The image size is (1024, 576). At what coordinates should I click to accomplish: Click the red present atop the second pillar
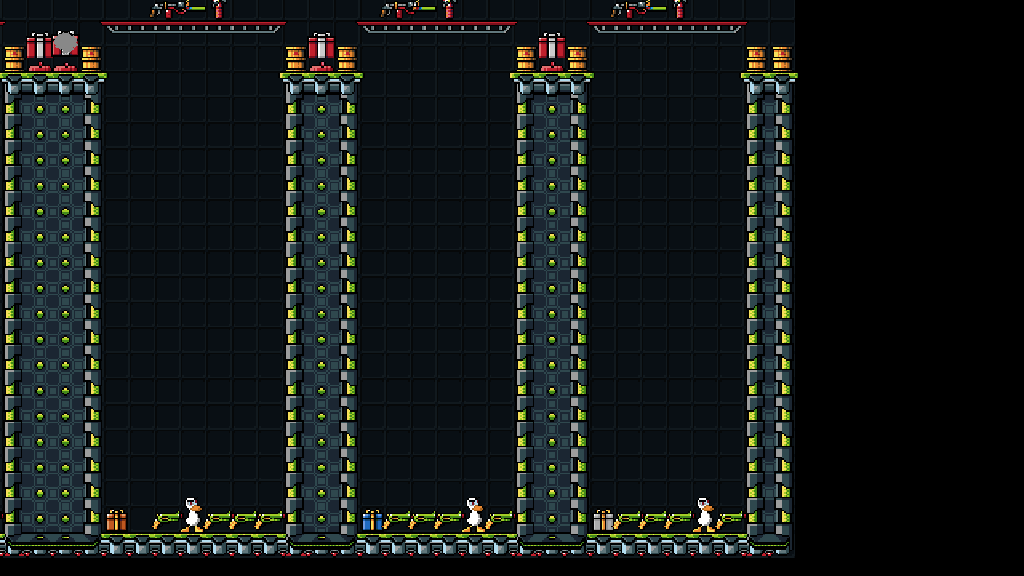(321, 46)
